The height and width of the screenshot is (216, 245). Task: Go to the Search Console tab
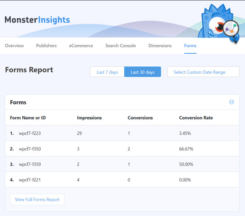(x=120, y=46)
